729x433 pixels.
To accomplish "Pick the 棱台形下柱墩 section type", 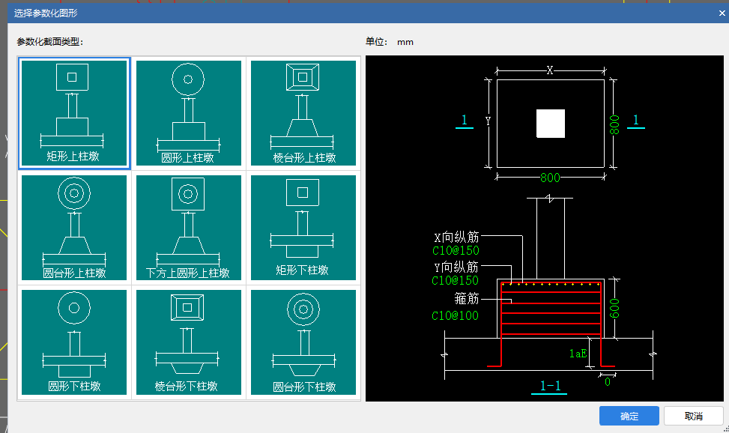I will point(189,342).
